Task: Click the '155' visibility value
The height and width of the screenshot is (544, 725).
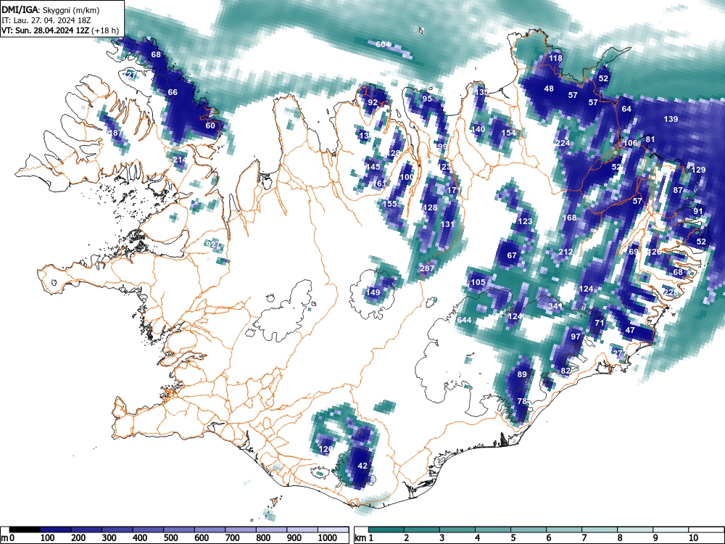Action: click(390, 204)
